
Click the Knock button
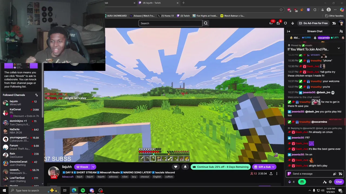(x=82, y=167)
